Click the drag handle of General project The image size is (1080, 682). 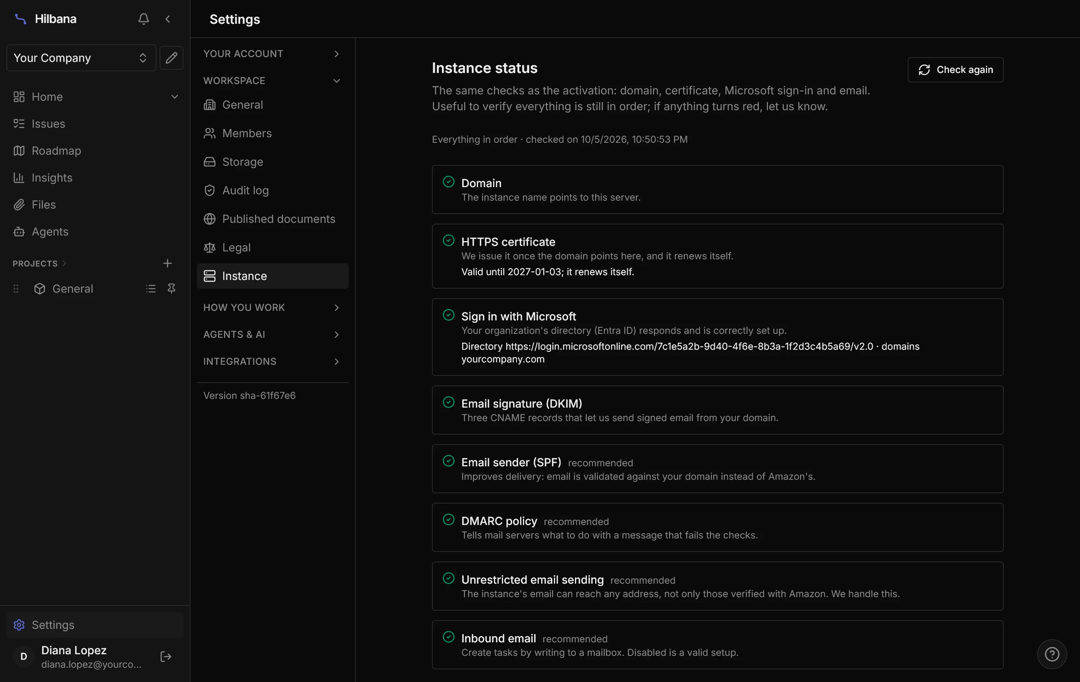(16, 289)
